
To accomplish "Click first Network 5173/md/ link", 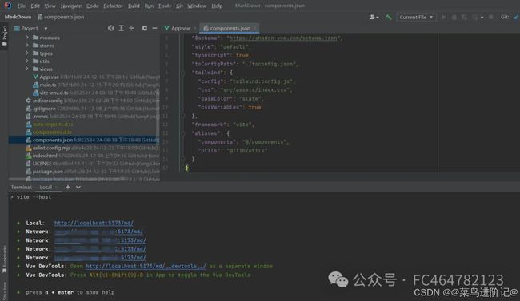I will tap(98, 232).
